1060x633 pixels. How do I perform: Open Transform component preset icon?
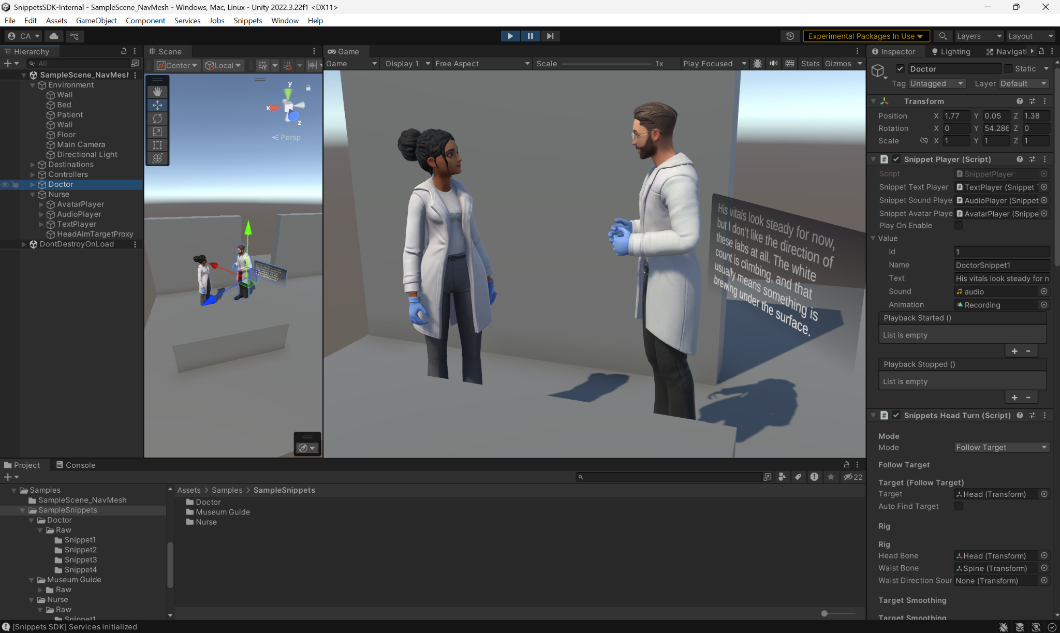coord(1032,101)
